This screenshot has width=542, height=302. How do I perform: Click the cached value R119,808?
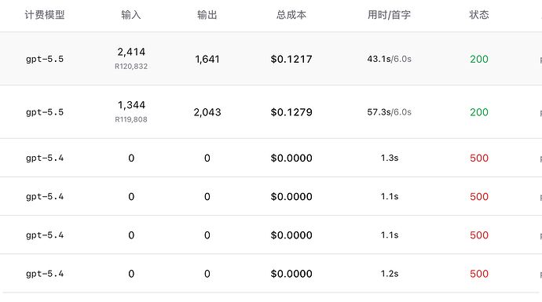point(131,119)
